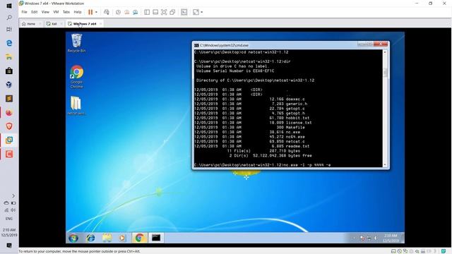Open Action Center flag in Windows 7 tray

(362, 238)
